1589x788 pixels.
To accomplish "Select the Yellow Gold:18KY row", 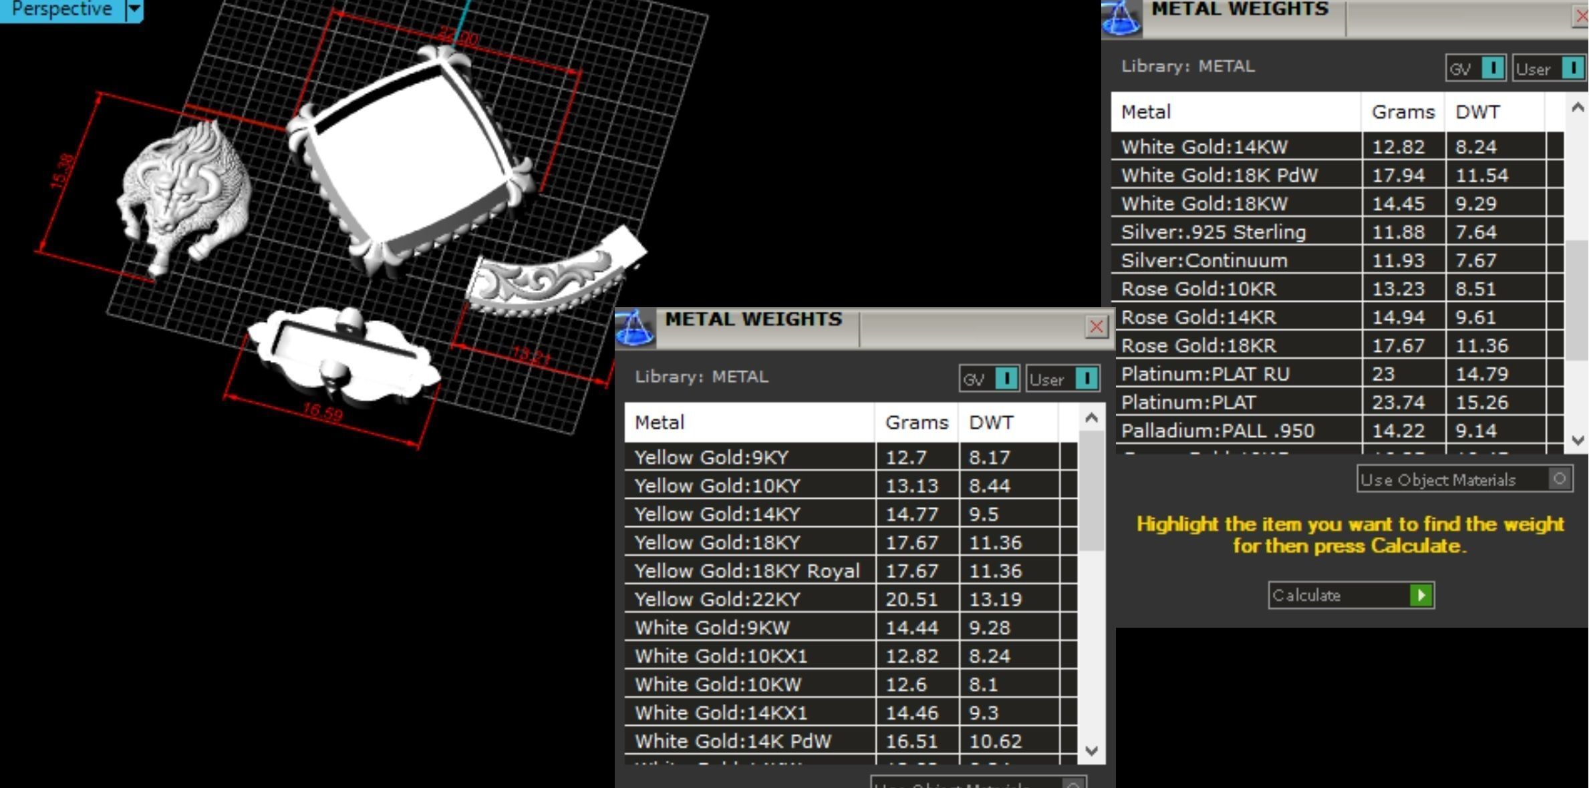I will click(717, 542).
